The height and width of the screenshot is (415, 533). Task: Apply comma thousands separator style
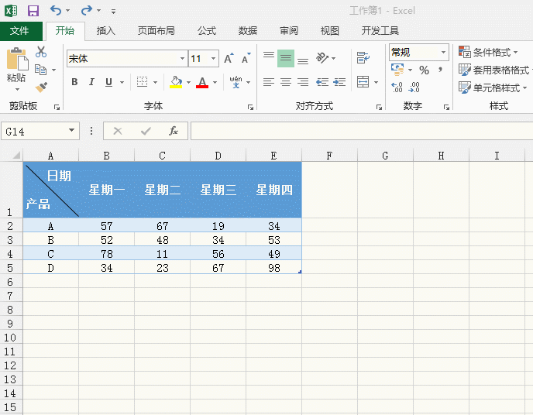(441, 70)
